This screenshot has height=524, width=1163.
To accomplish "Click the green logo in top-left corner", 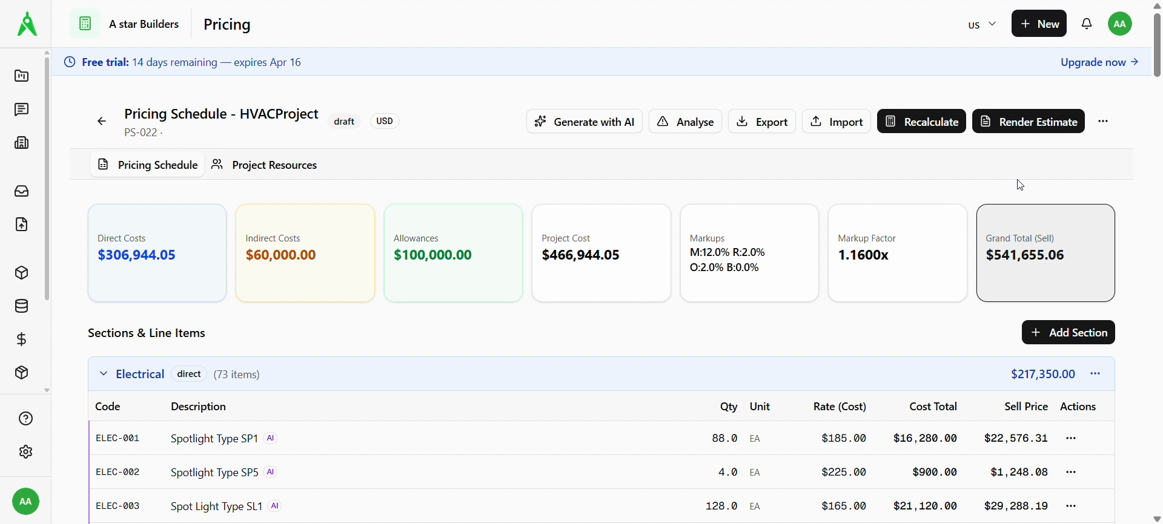I will click(27, 24).
